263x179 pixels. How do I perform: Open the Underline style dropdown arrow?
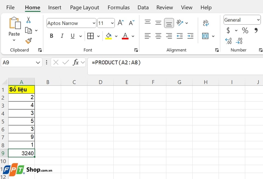81,36
